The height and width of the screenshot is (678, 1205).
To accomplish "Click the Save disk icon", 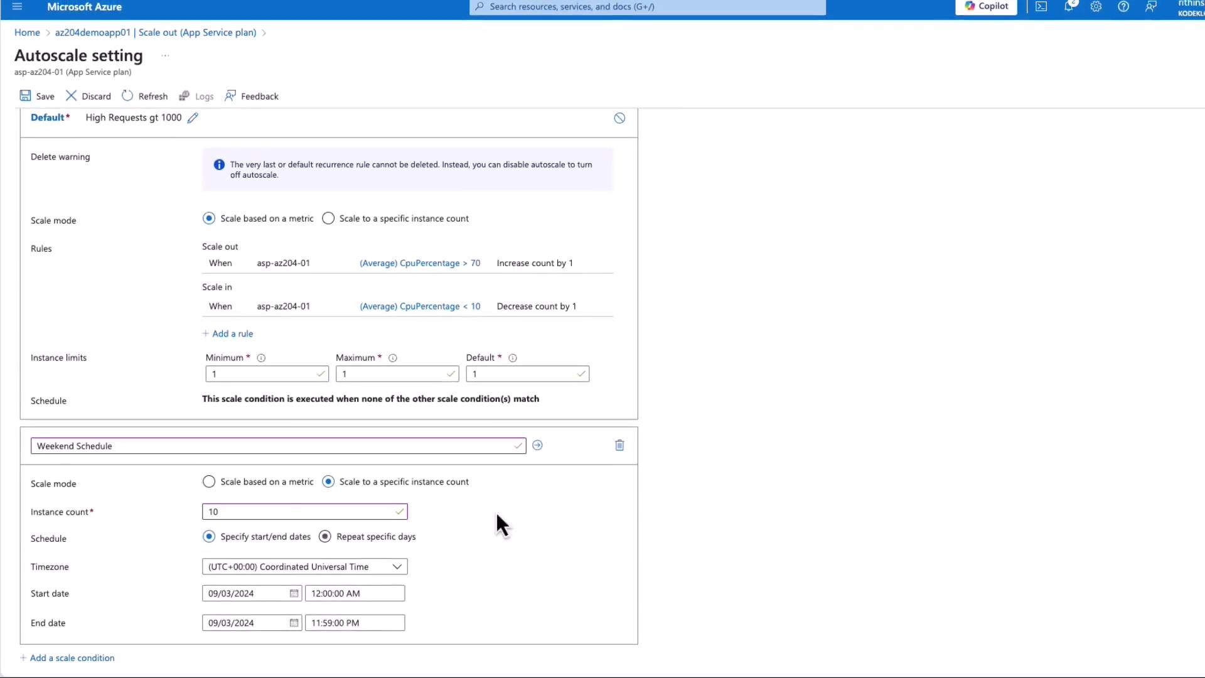I will [x=25, y=95].
